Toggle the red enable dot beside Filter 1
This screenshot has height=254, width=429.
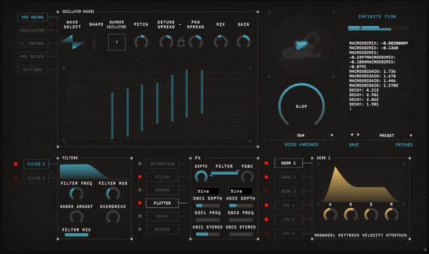click(16, 164)
